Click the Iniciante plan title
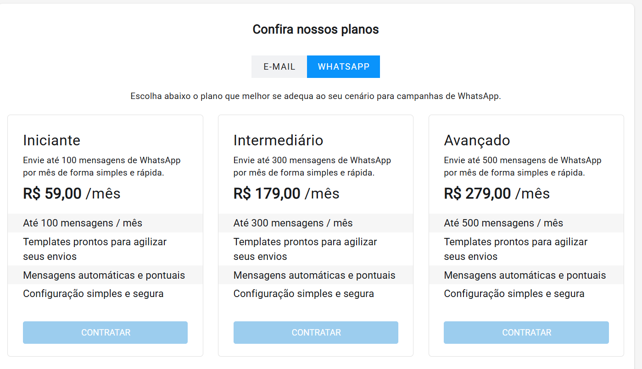Screen dimensions: 642x369 click(x=52, y=140)
